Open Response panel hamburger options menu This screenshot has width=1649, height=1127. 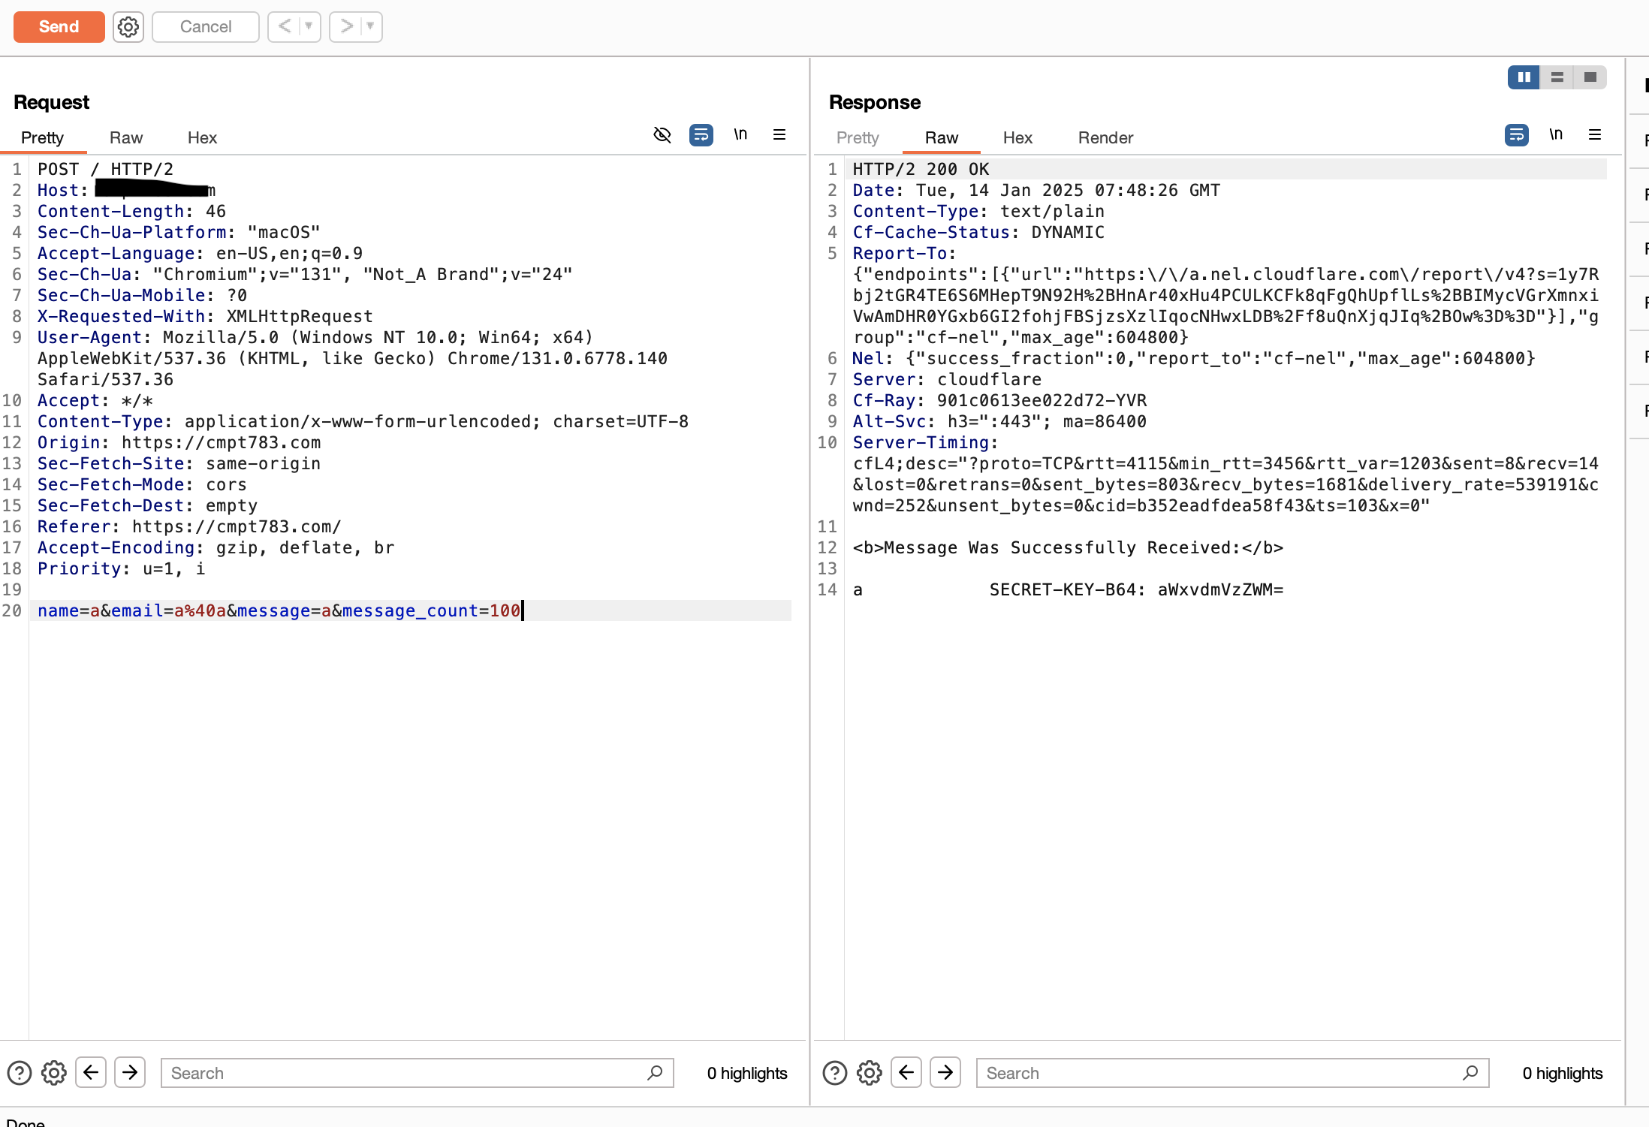pyautogui.click(x=1595, y=135)
